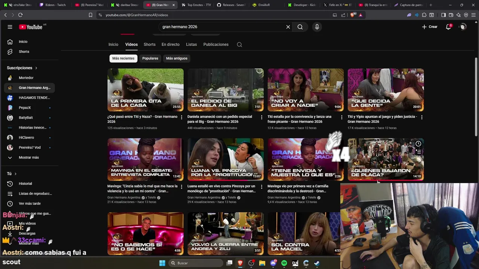479x269 pixels.
Task: Switch to the channel Videos tab
Action: [131, 44]
